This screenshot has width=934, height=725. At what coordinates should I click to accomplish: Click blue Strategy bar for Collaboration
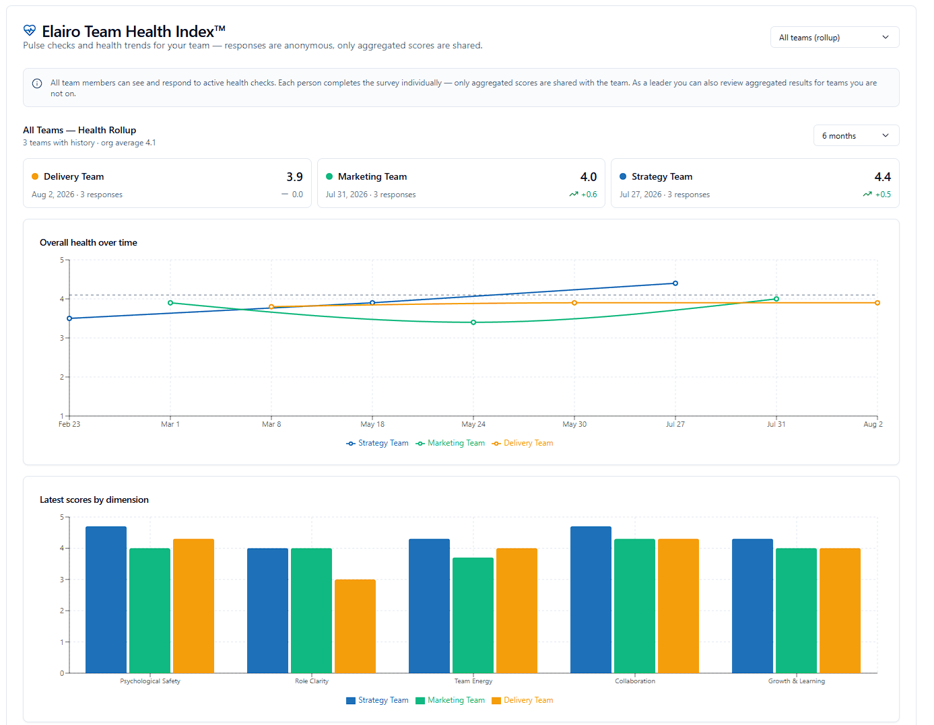[x=591, y=600]
